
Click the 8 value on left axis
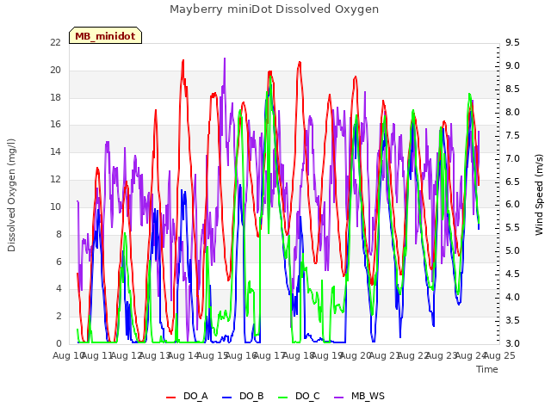pyautogui.click(x=59, y=234)
